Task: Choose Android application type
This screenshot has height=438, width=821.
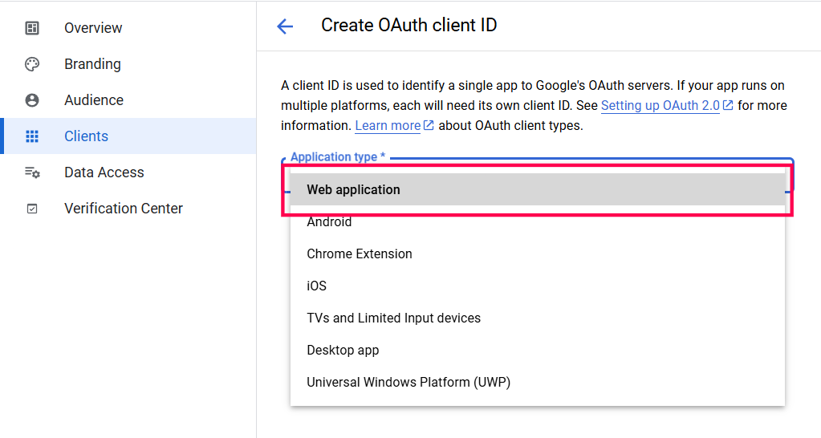Action: tap(329, 222)
